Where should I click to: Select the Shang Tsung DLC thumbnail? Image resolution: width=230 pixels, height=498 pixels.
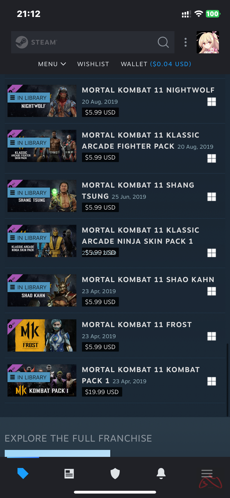coord(42,196)
